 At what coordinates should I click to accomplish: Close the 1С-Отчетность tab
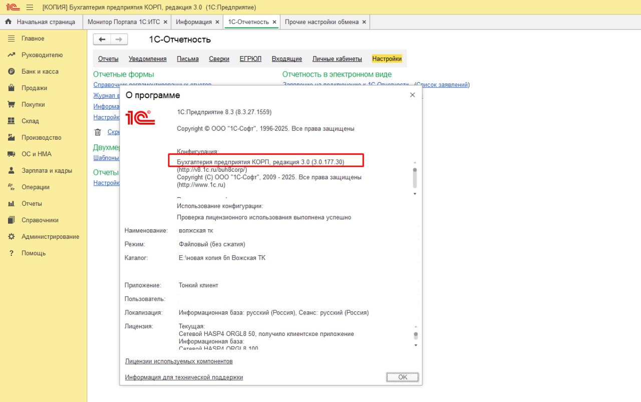click(274, 22)
